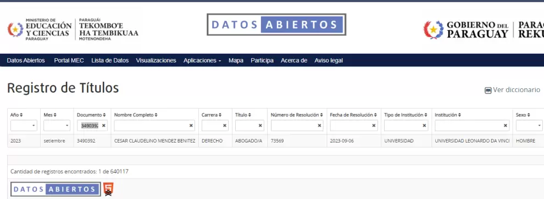Select the ABOGADO/A title cell
The width and height of the screenshot is (544, 199).
coord(249,141)
